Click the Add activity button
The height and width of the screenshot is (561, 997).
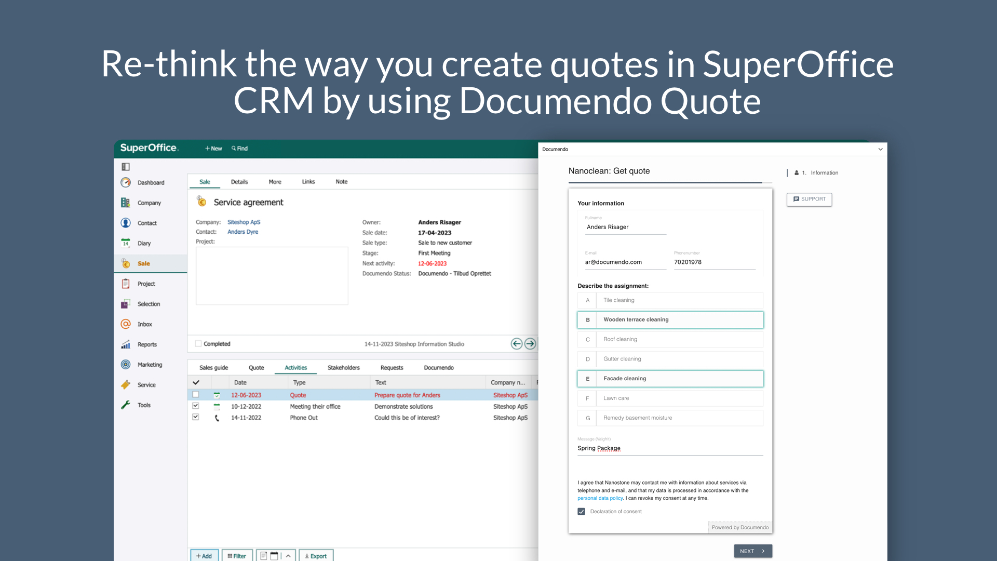coord(204,555)
